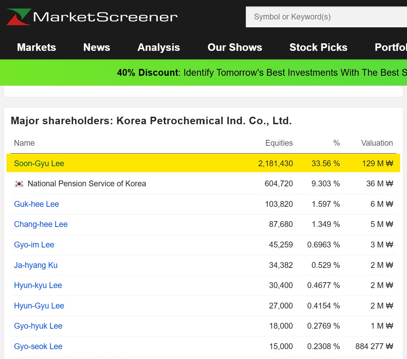Viewport: 407px width, 359px height.
Task: Click the South Korea flag icon
Action: point(19,184)
